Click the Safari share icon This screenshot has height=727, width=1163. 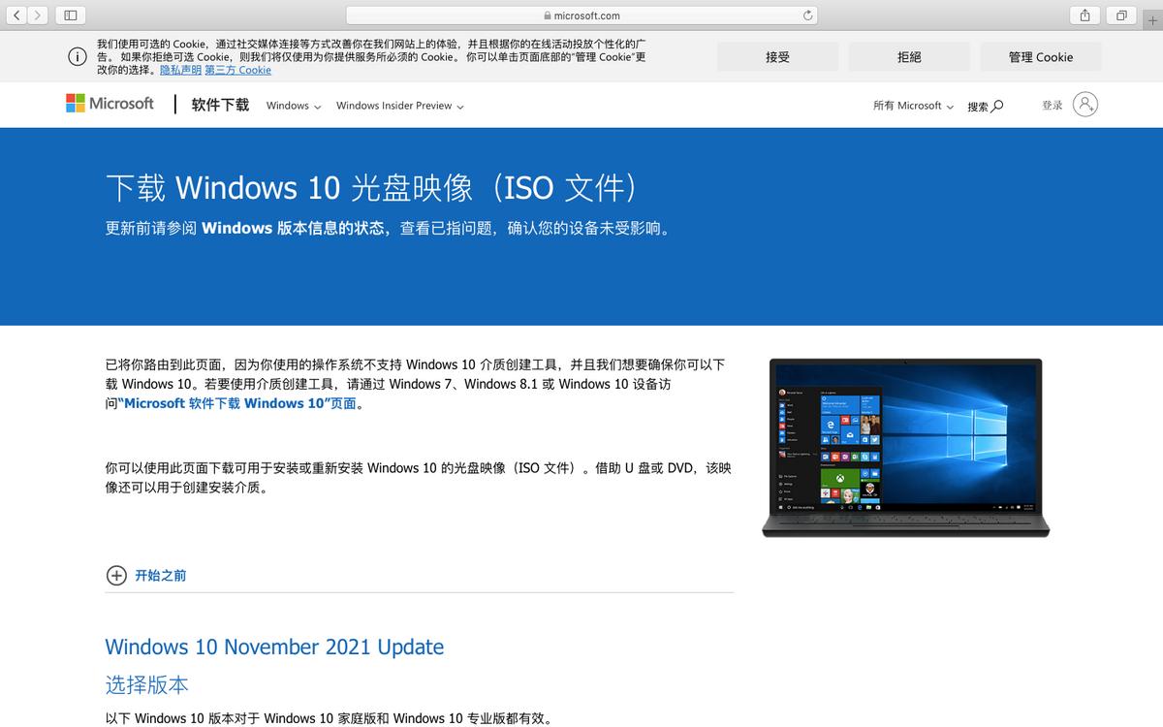pos(1083,15)
